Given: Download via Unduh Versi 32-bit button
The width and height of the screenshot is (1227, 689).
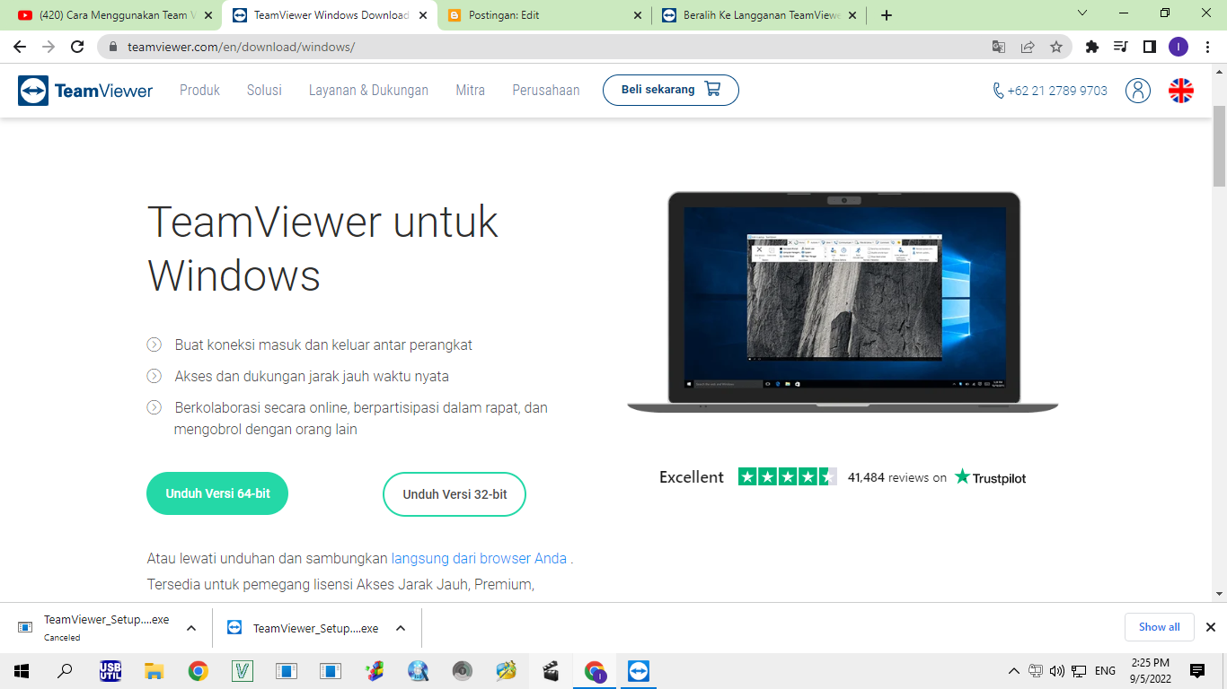Looking at the screenshot, I should (455, 494).
